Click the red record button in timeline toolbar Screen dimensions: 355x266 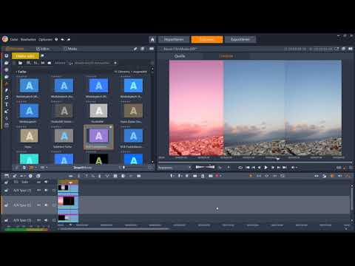pos(217,176)
